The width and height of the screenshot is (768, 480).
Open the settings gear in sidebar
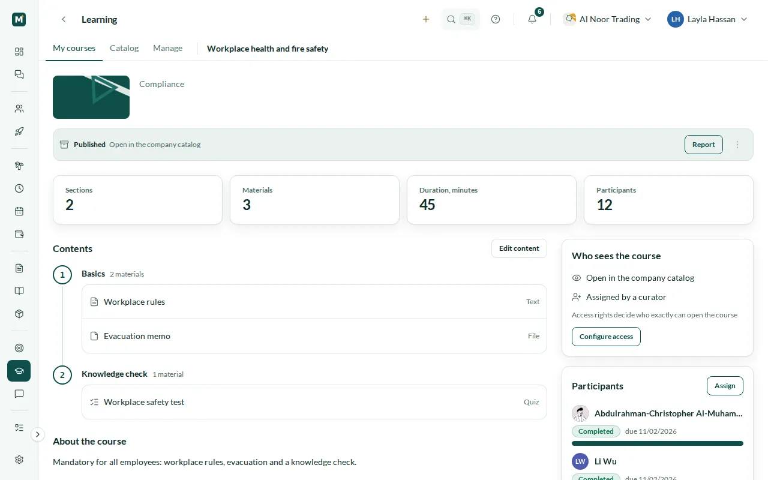click(19, 460)
